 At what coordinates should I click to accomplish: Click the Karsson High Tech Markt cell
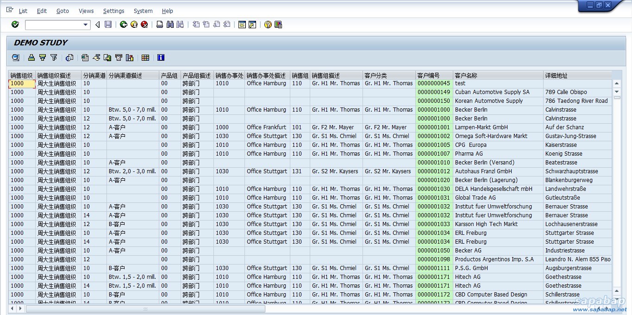click(x=498, y=224)
